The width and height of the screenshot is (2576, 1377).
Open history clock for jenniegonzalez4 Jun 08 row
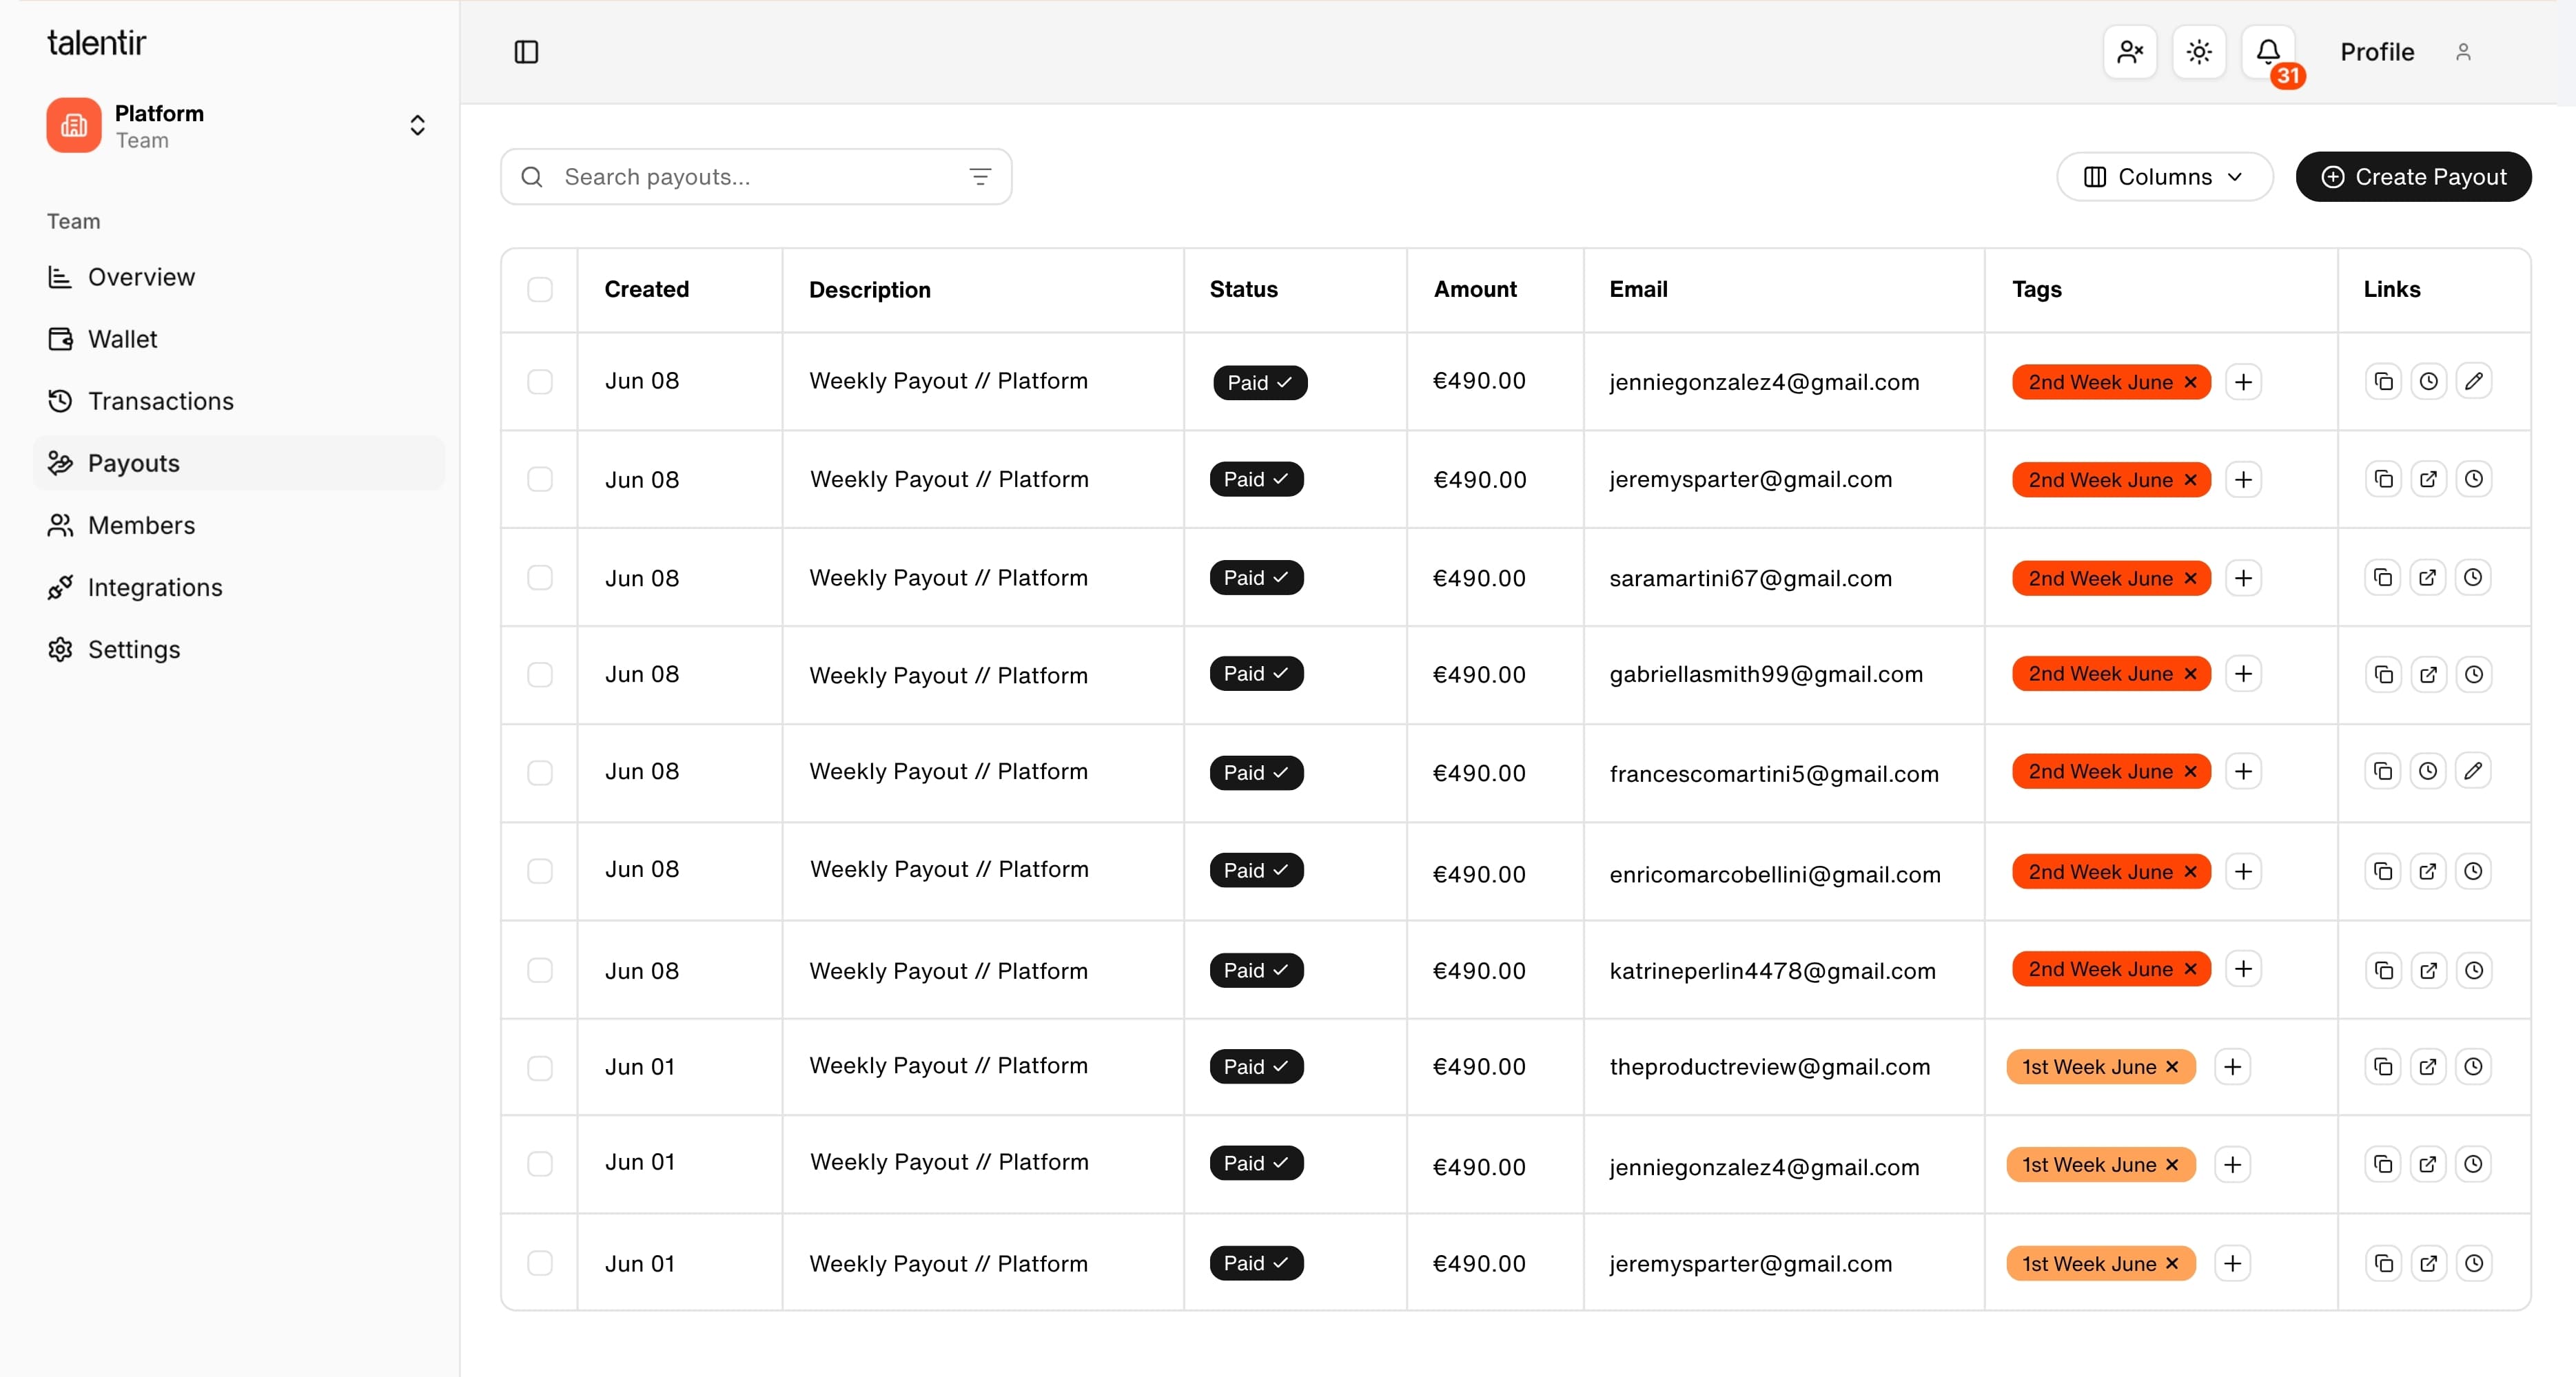(x=2429, y=382)
